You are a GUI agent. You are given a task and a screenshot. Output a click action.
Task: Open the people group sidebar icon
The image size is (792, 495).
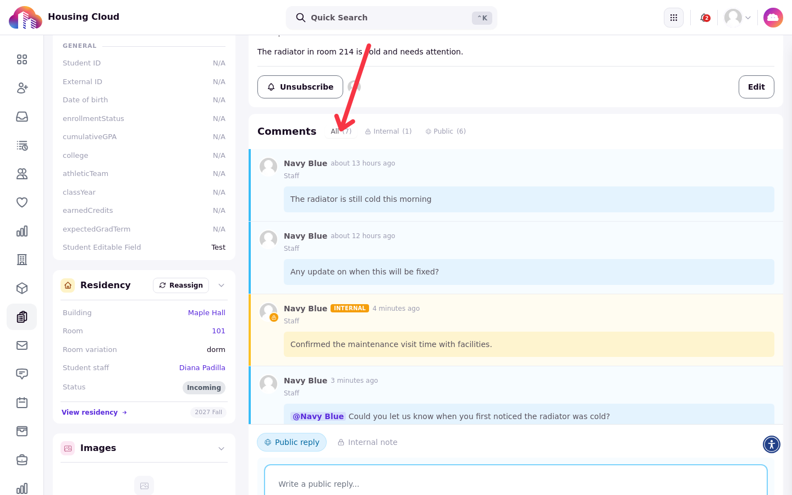click(22, 174)
